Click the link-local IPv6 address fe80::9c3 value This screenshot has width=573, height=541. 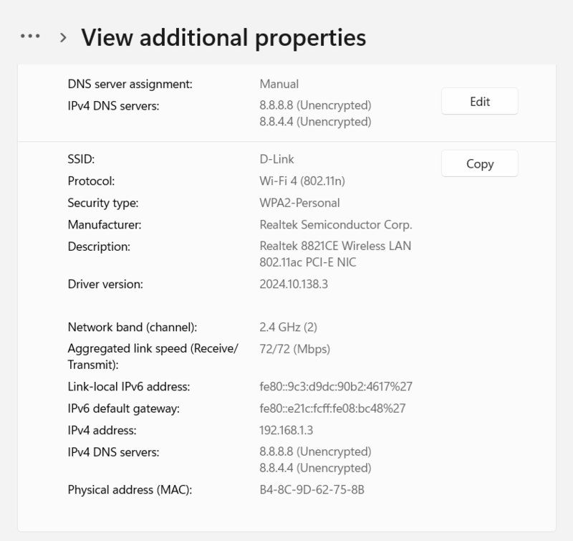[x=335, y=387]
